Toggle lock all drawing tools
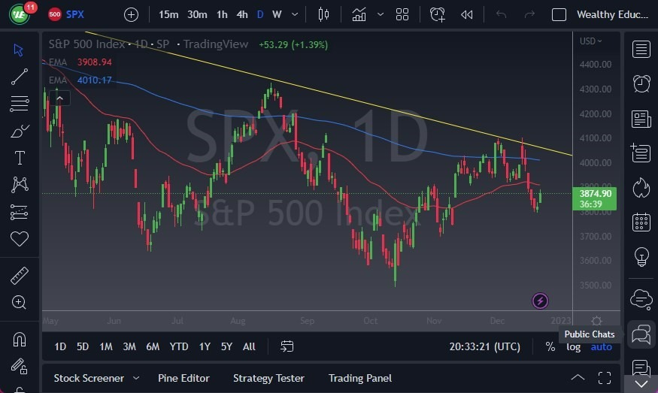Viewport: 658px width, 393px height. tap(20, 366)
